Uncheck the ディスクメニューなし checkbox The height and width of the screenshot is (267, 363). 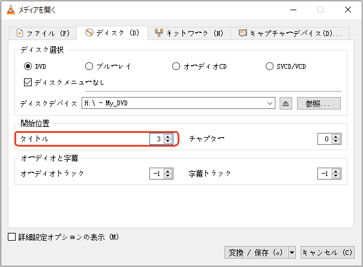[x=28, y=82]
